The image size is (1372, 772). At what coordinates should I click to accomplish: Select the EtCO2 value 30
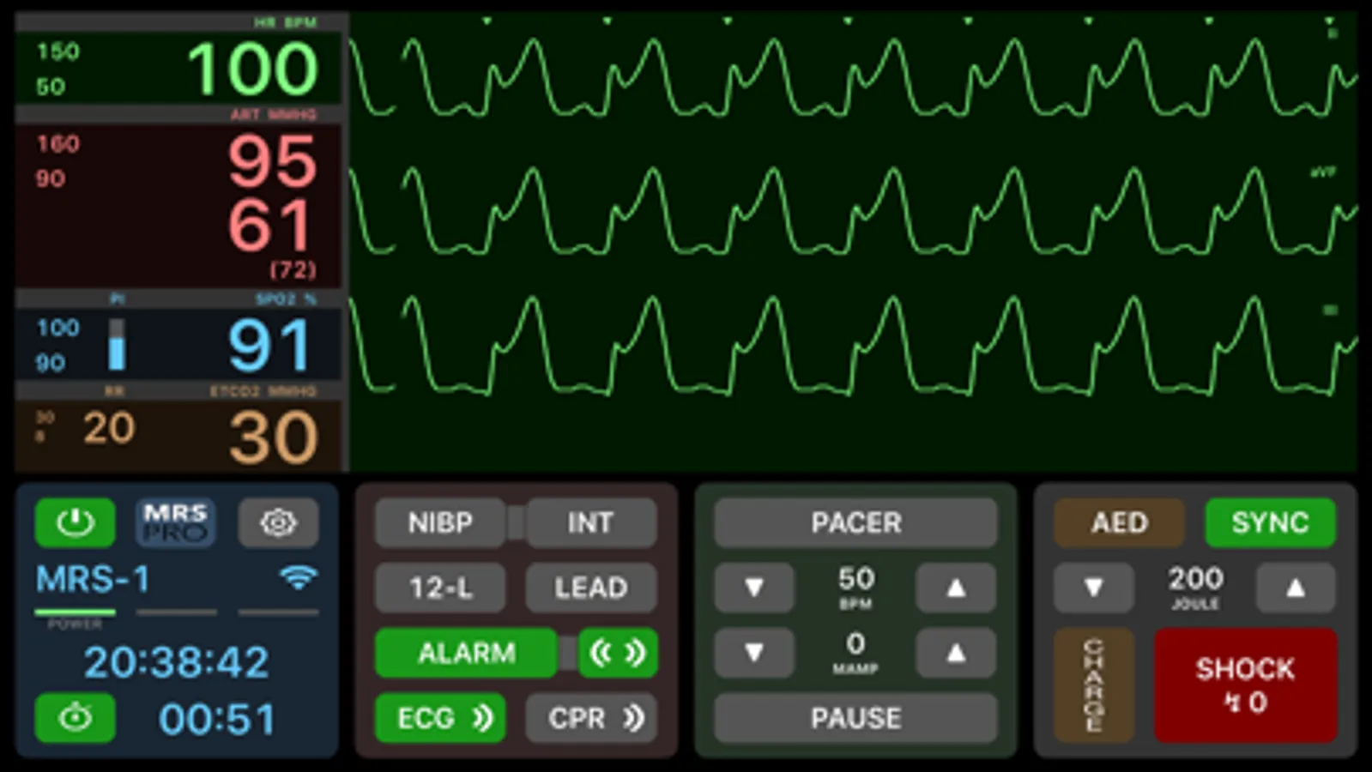(274, 437)
